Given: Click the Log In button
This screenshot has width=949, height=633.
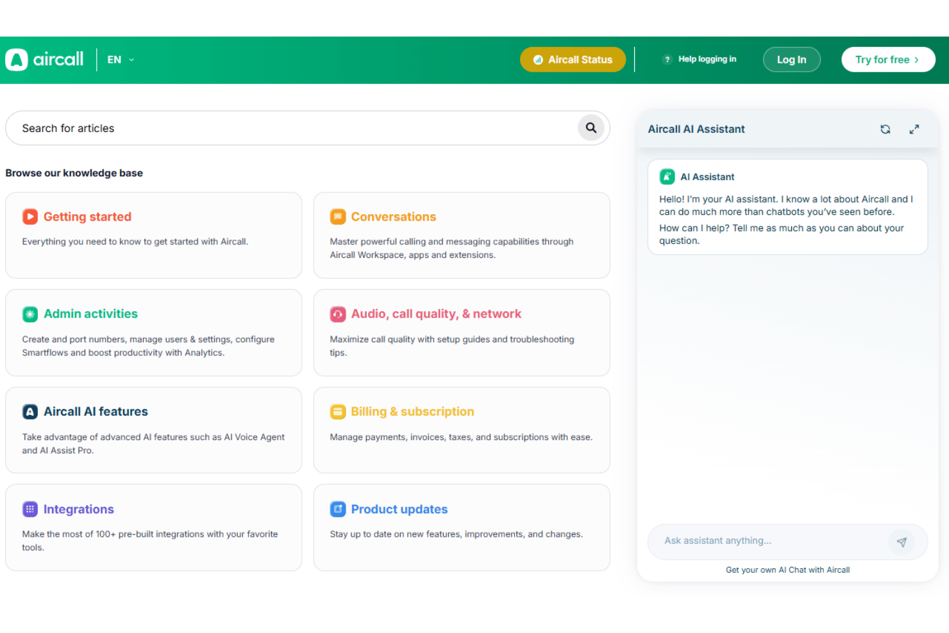Looking at the screenshot, I should coord(791,60).
